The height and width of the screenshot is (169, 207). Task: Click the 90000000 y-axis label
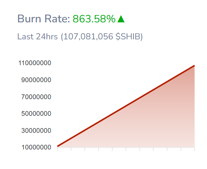coord(36,80)
